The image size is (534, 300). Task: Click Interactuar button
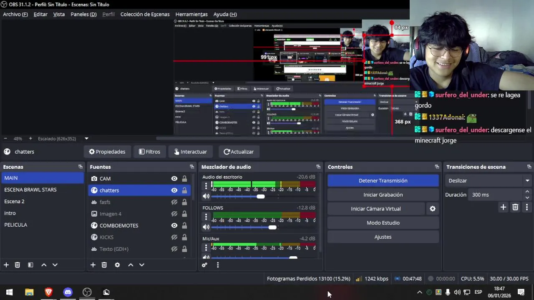190,152
